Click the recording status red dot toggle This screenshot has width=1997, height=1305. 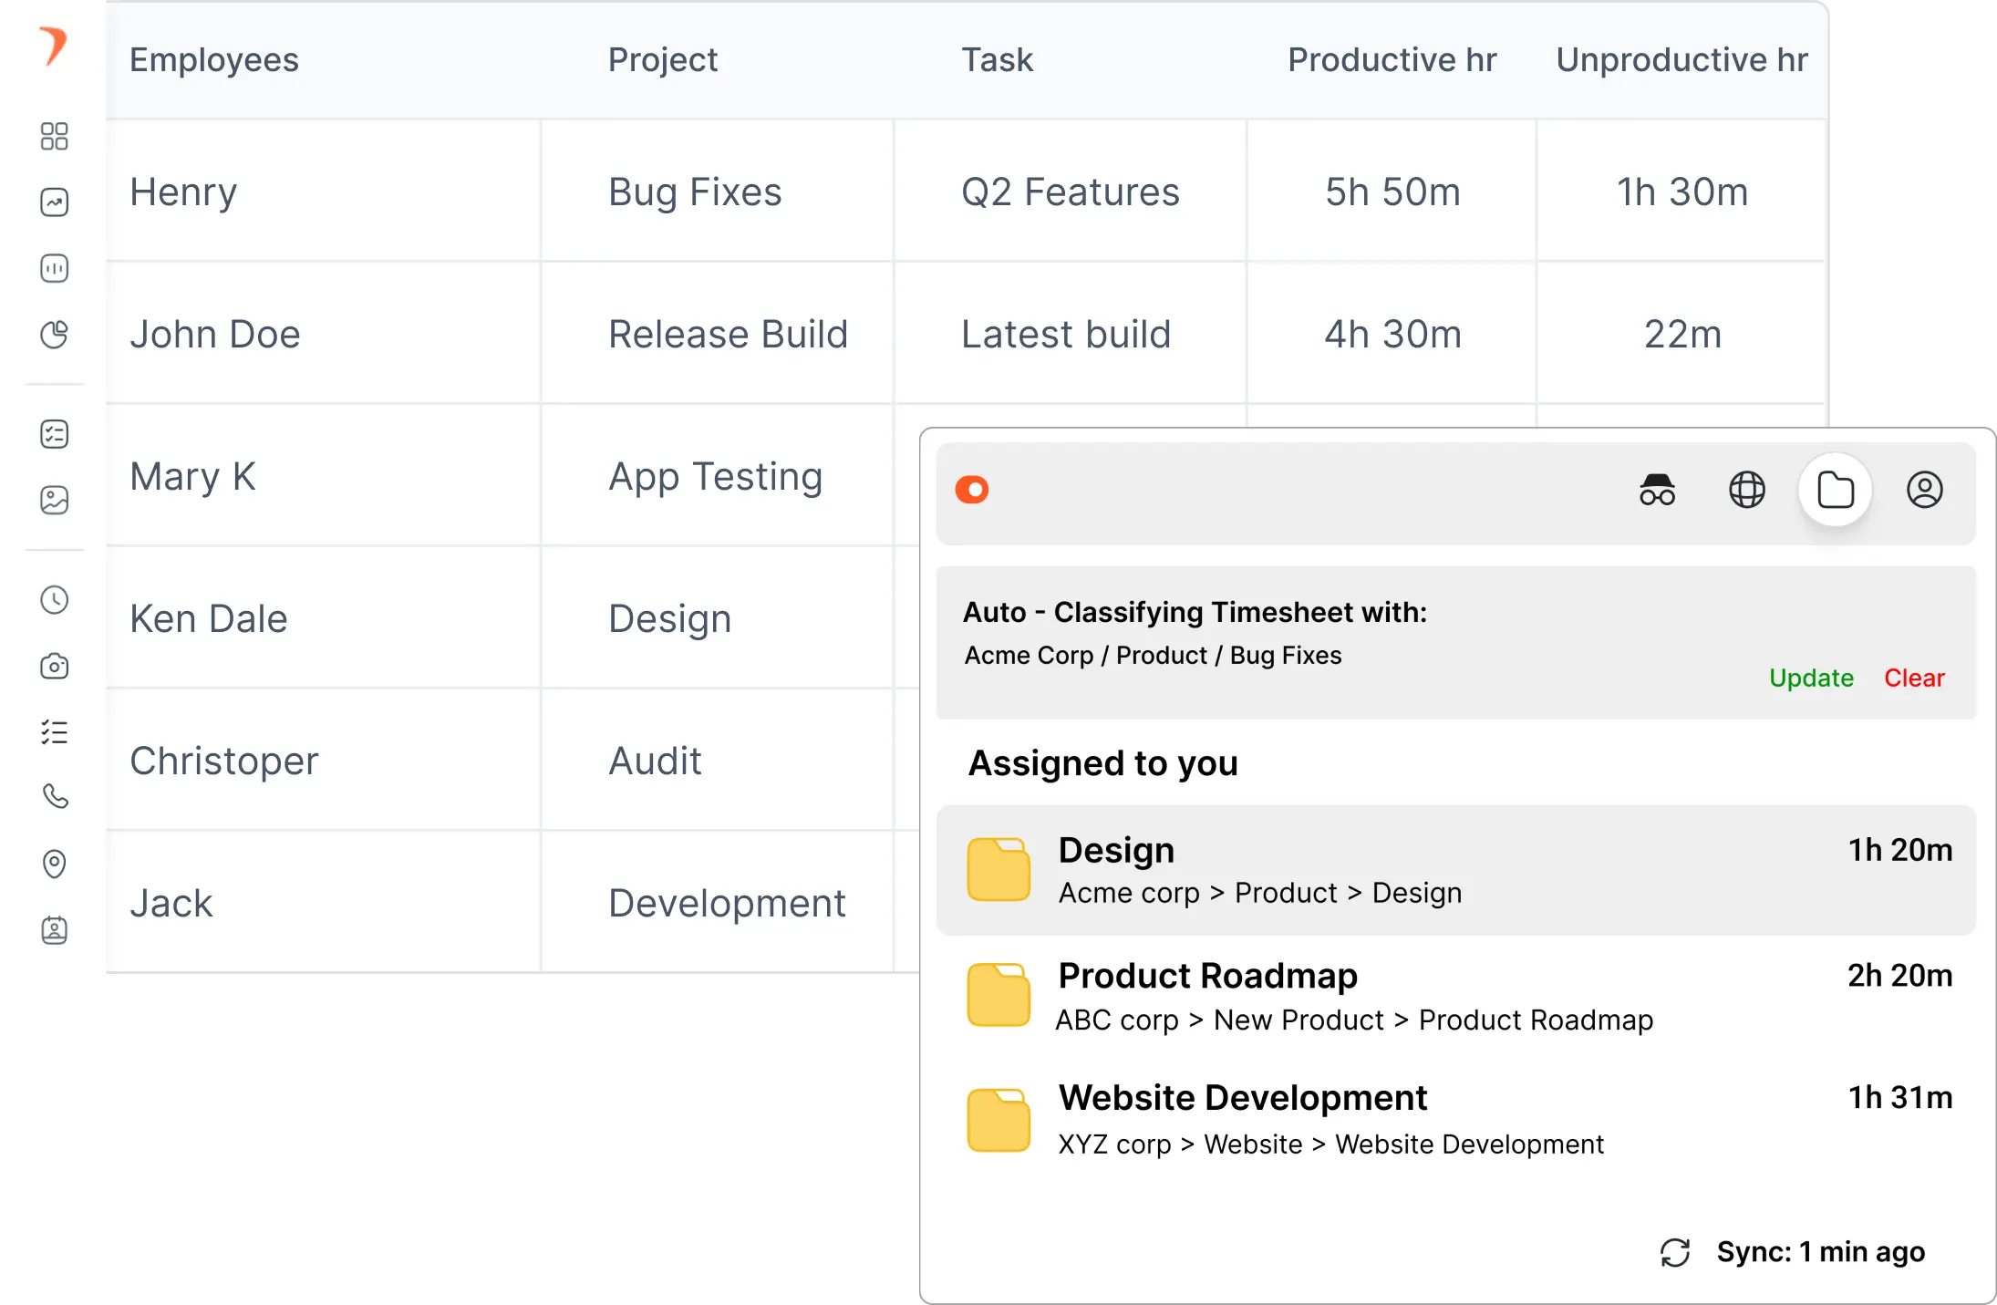click(x=971, y=490)
